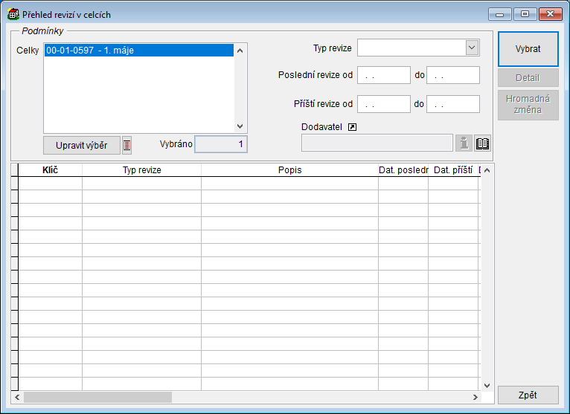The image size is (570, 414).
Task: Expand the Typ revize dropdown
Action: click(472, 48)
